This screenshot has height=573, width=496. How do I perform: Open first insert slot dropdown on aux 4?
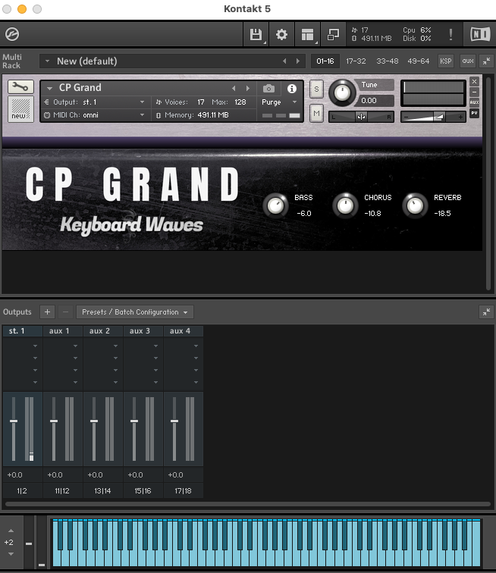tap(196, 346)
